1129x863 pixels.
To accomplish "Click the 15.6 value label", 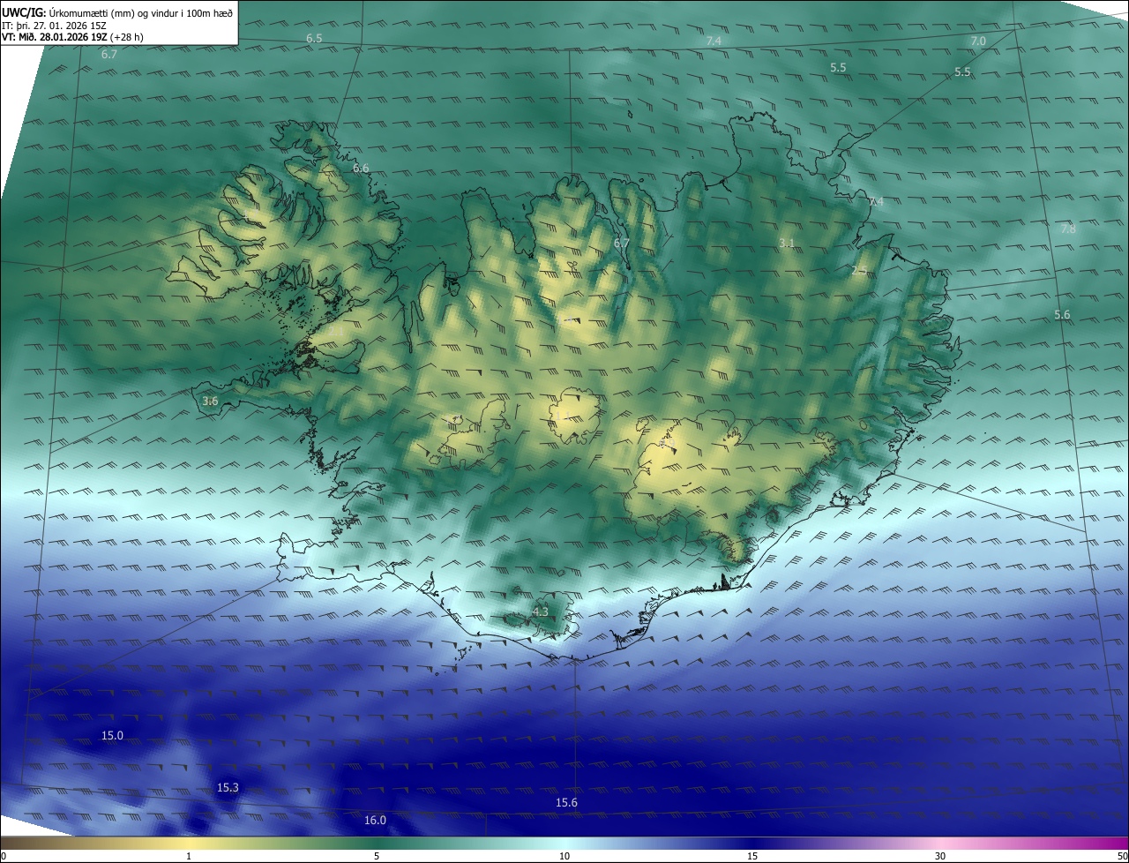I will 566,803.
